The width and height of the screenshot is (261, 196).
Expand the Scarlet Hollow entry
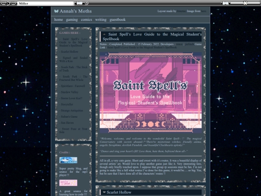click(x=104, y=192)
